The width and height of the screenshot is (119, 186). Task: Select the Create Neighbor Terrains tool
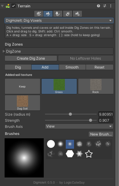39,14
